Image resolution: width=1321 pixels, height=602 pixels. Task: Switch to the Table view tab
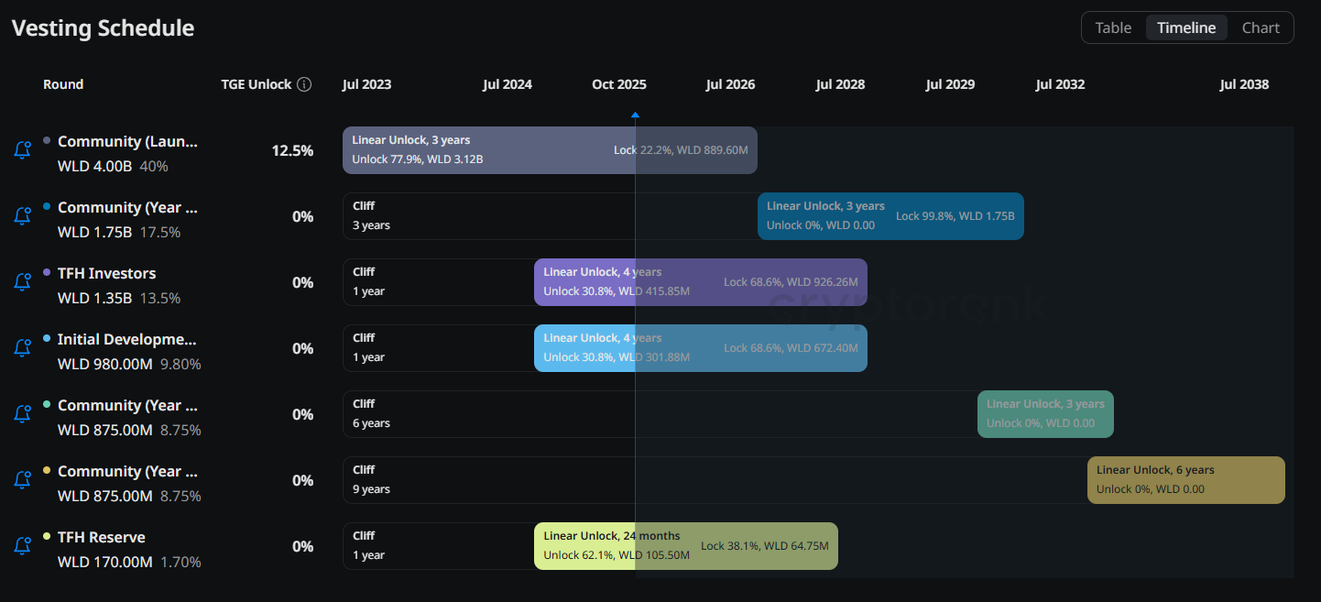click(x=1113, y=27)
